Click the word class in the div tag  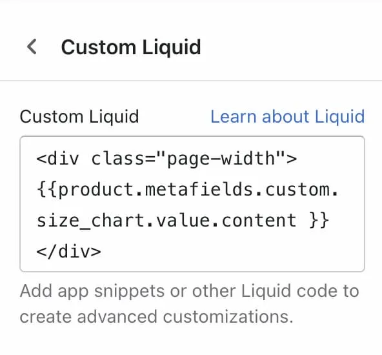pos(117,159)
